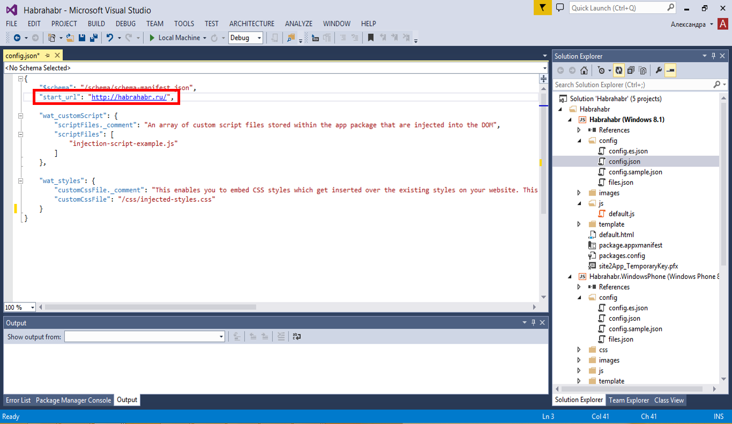Image resolution: width=732 pixels, height=424 pixels.
Task: Open the Александра account menu
Action: click(692, 25)
